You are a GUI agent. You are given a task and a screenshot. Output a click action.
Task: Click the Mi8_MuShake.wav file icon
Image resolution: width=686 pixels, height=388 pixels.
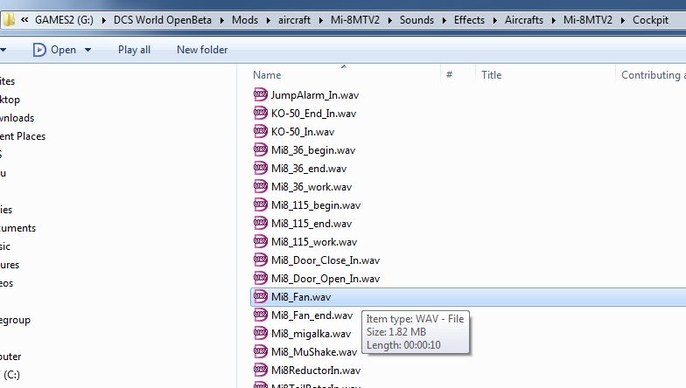coord(261,351)
